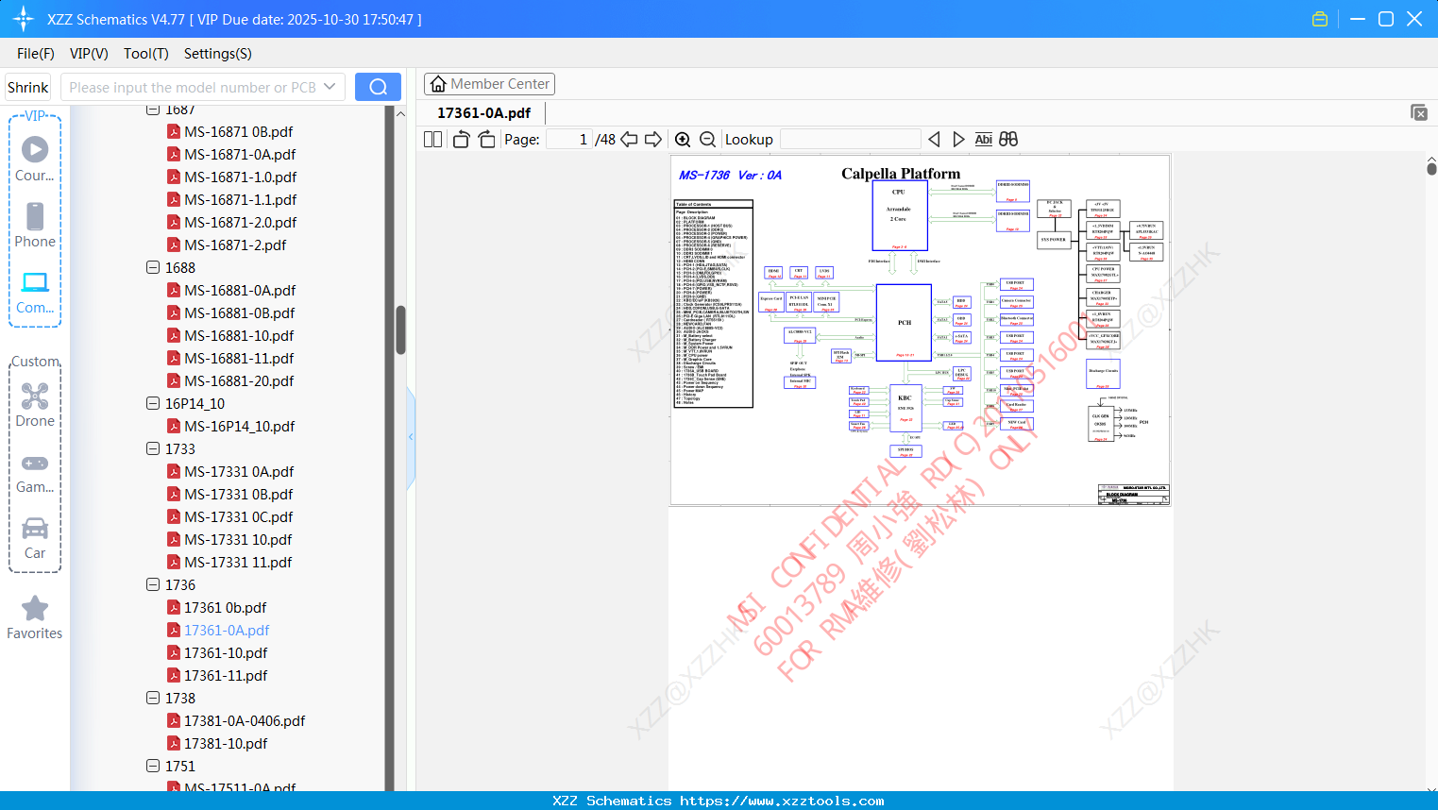1438x810 pixels.
Task: Find previous lookup result triangle
Action: [x=934, y=139]
